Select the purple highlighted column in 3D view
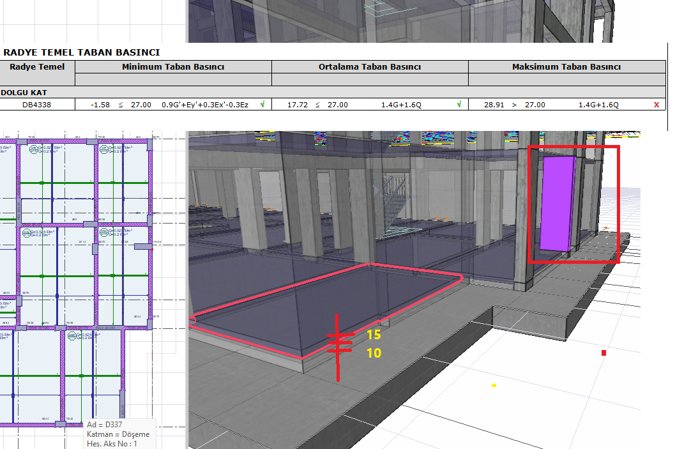 [x=557, y=203]
